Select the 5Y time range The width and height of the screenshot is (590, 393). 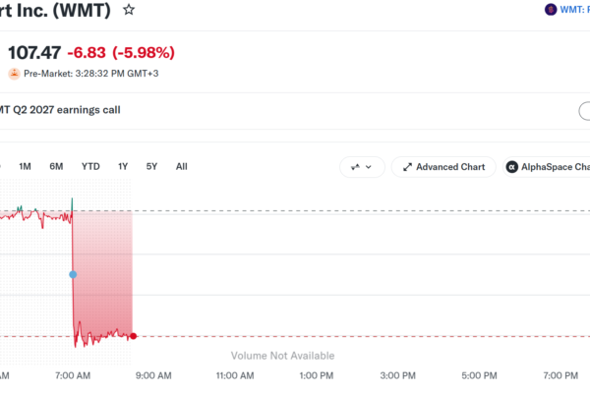click(151, 167)
